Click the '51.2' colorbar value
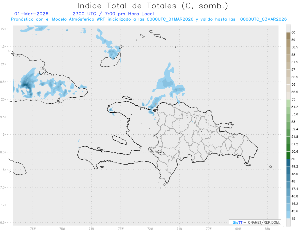The image size is (300, 232). (x=294, y=144)
